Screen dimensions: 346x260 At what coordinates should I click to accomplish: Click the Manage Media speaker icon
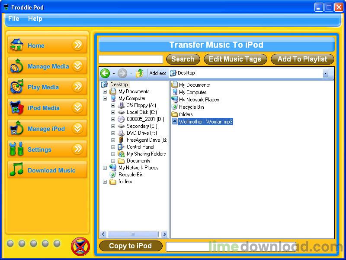click(x=17, y=66)
